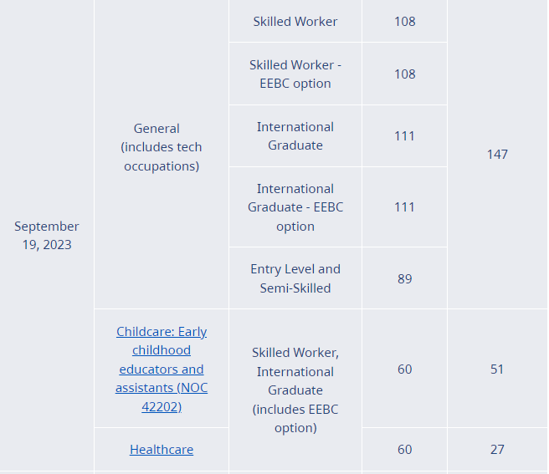The height and width of the screenshot is (474, 549).
Task: Click the 147 invitations number cell
Action: click(x=497, y=154)
